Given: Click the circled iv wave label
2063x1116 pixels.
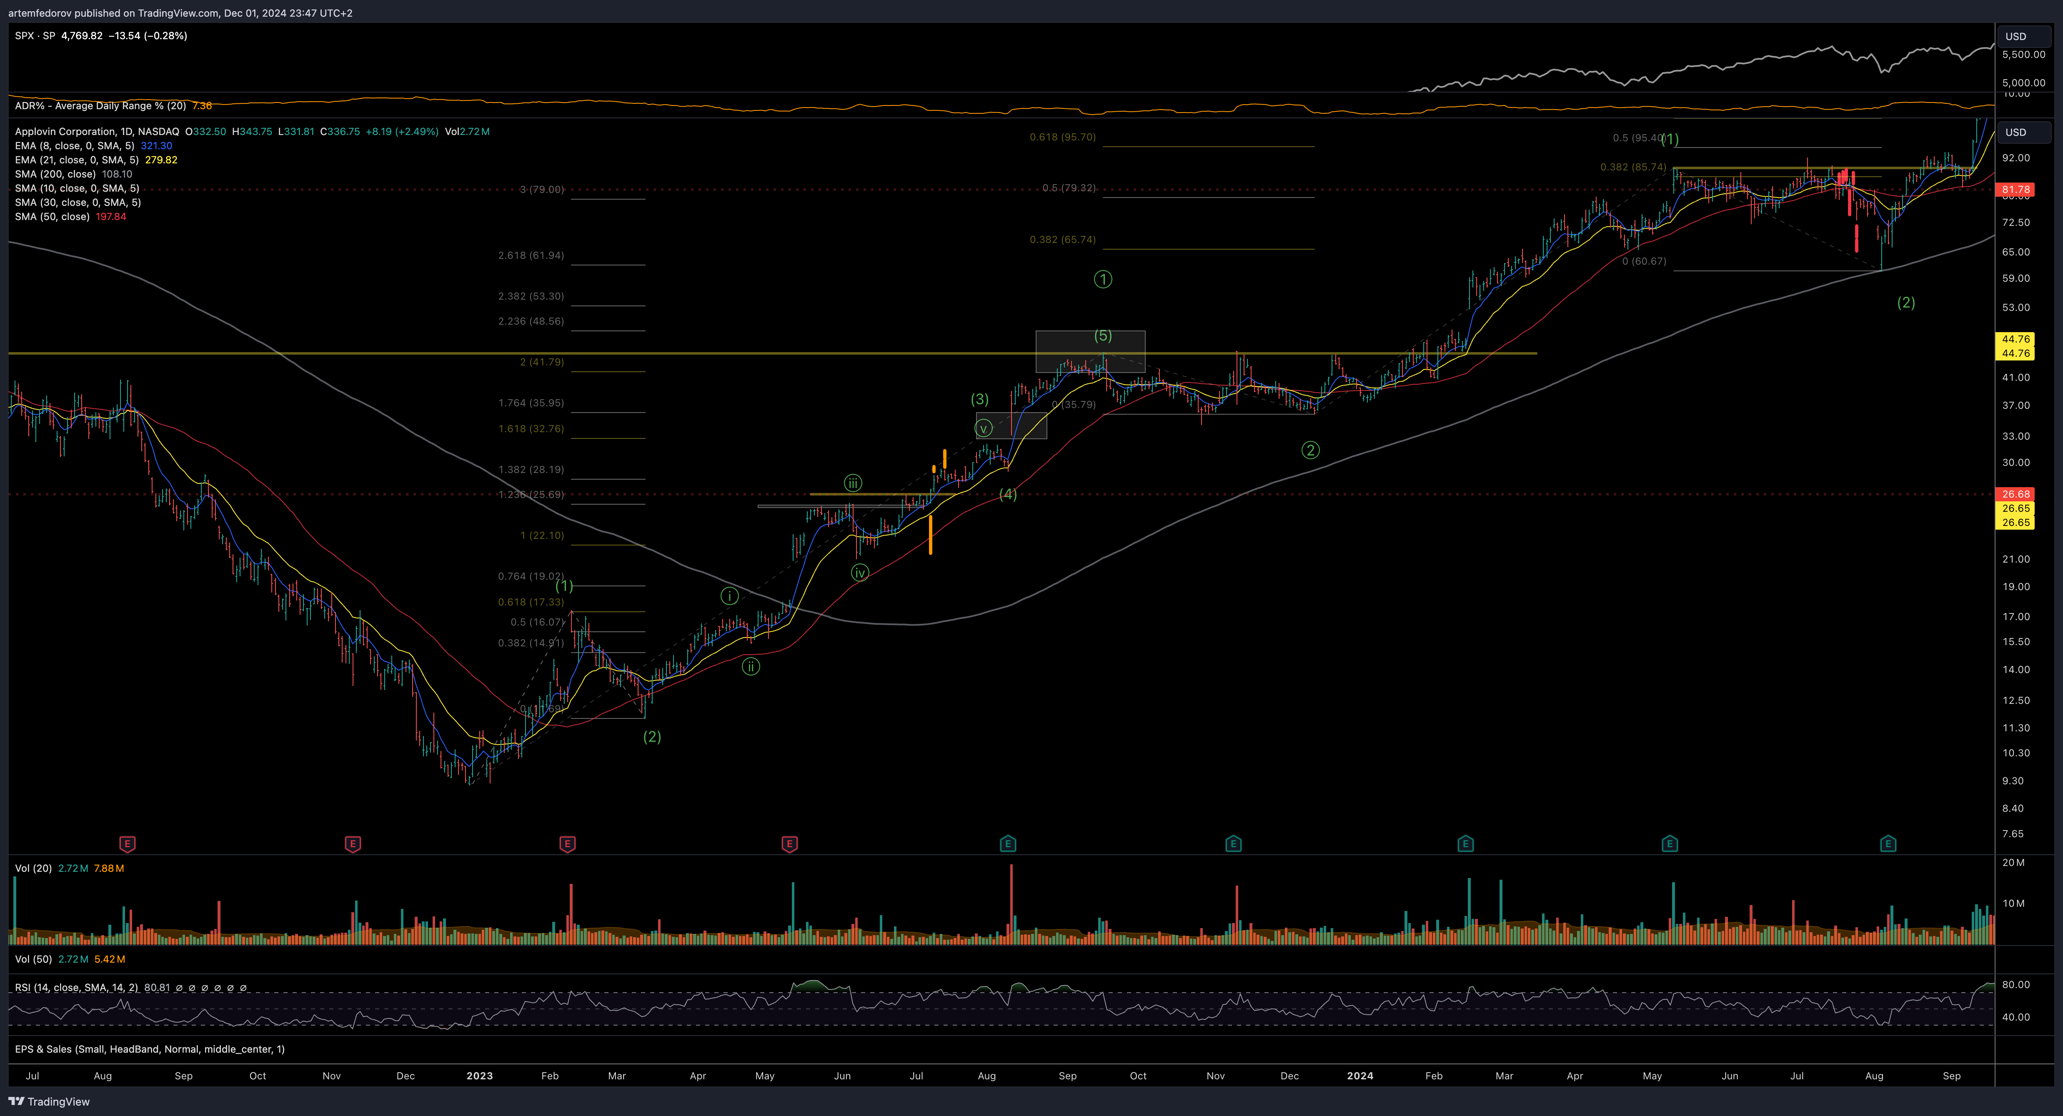Looking at the screenshot, I should [x=859, y=573].
